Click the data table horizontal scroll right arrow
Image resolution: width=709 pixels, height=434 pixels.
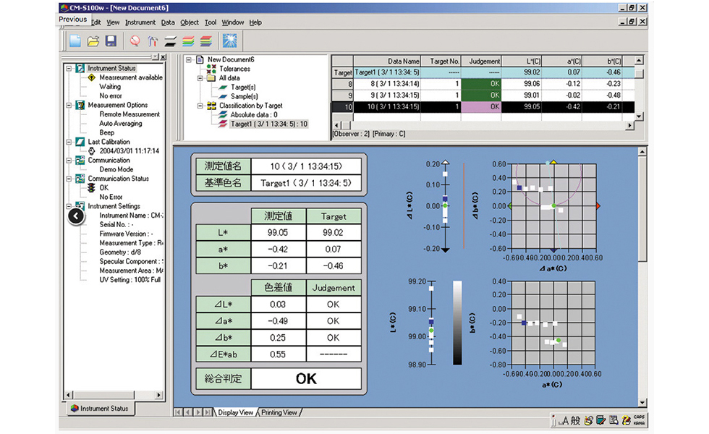[630, 125]
